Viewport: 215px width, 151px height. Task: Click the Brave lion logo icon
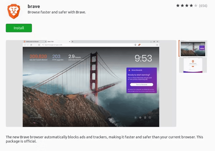pos(14,11)
